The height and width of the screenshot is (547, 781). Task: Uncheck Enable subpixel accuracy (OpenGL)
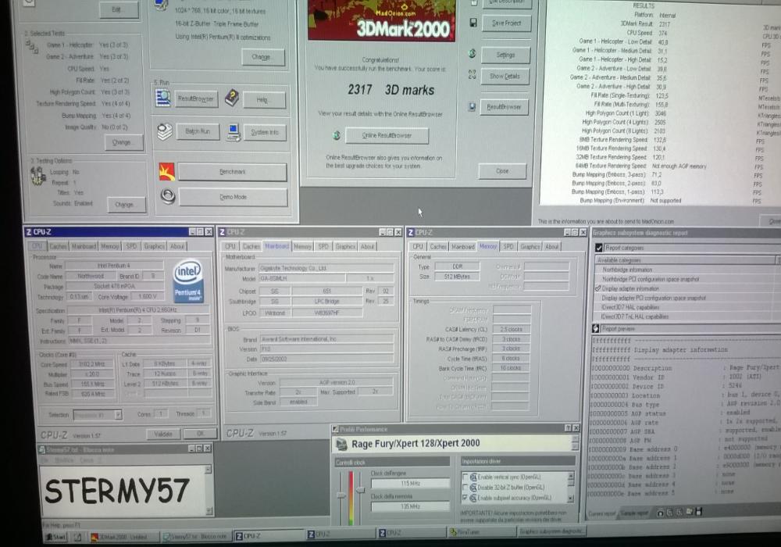465,498
